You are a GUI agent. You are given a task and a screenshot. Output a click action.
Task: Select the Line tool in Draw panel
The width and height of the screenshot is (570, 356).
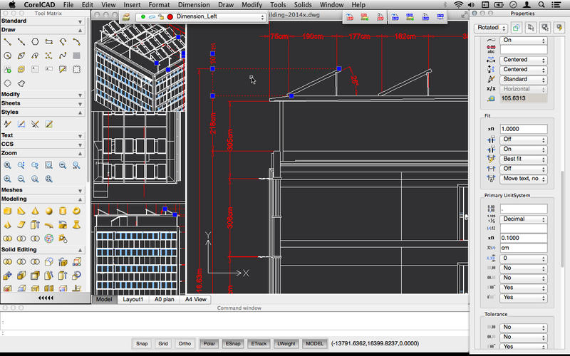[7, 41]
